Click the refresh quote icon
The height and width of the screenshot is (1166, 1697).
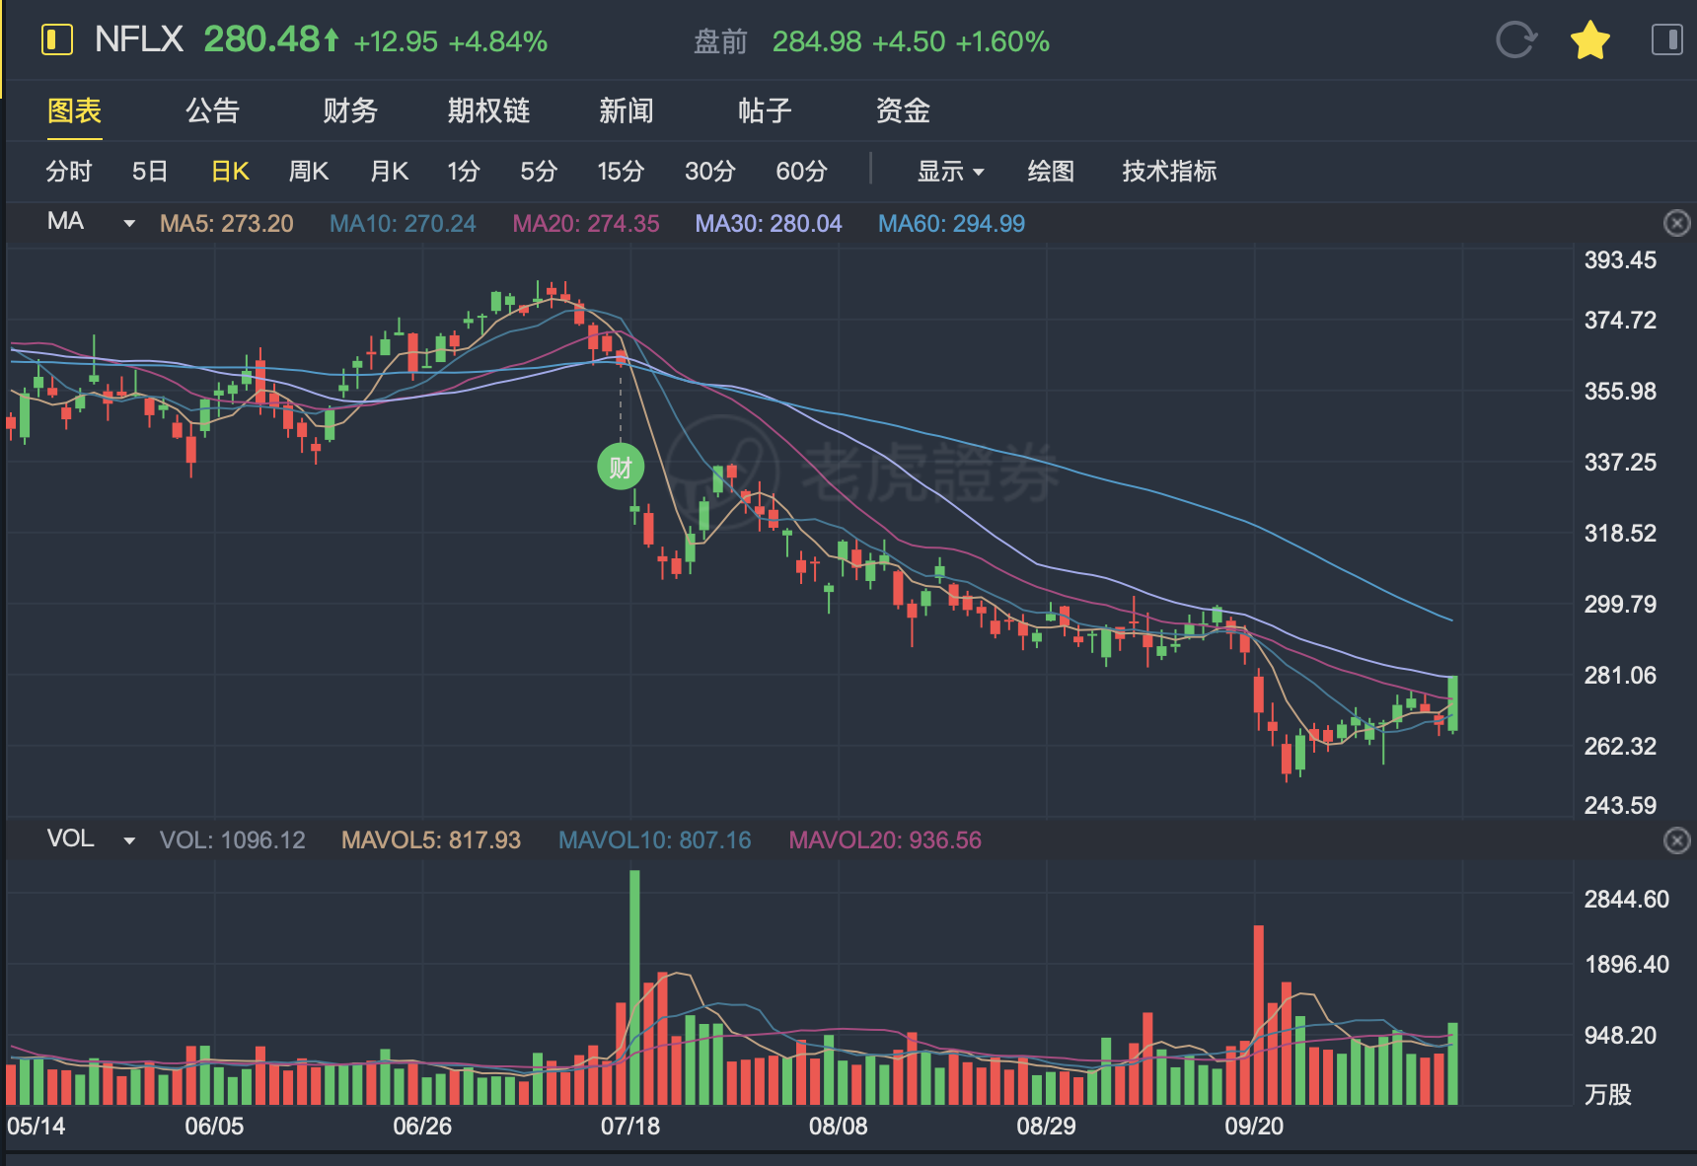(1515, 40)
